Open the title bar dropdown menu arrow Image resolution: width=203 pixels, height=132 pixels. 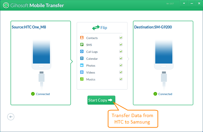[184, 3]
